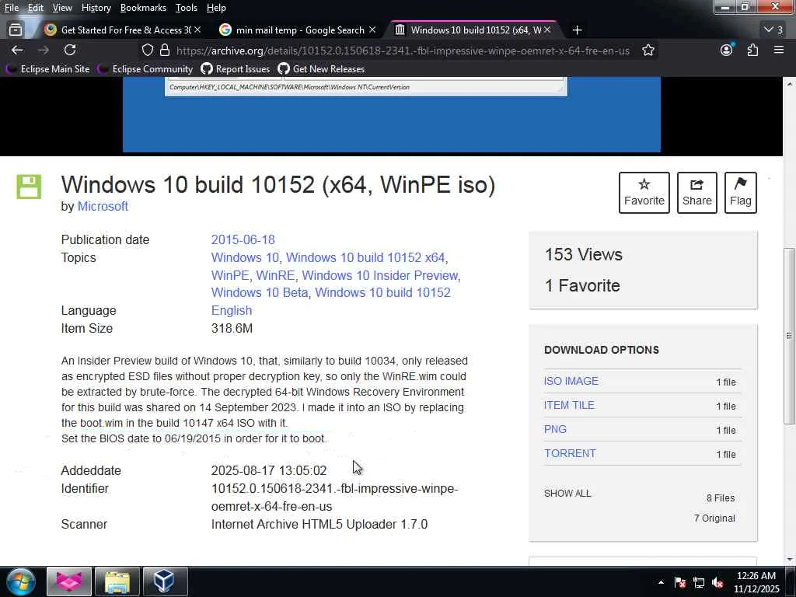Click the page vertical scrollbar thumb
Image resolution: width=796 pixels, height=597 pixels.
click(789, 336)
